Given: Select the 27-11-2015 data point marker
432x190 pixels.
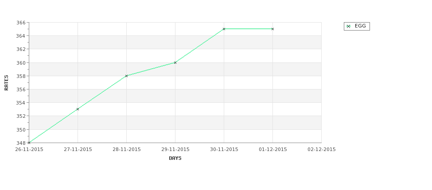Looking at the screenshot, I should [x=78, y=109].
